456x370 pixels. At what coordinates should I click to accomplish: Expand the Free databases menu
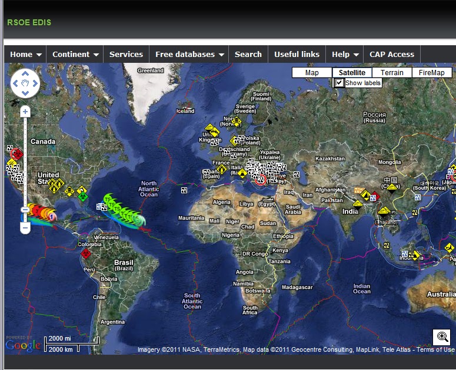(189, 54)
